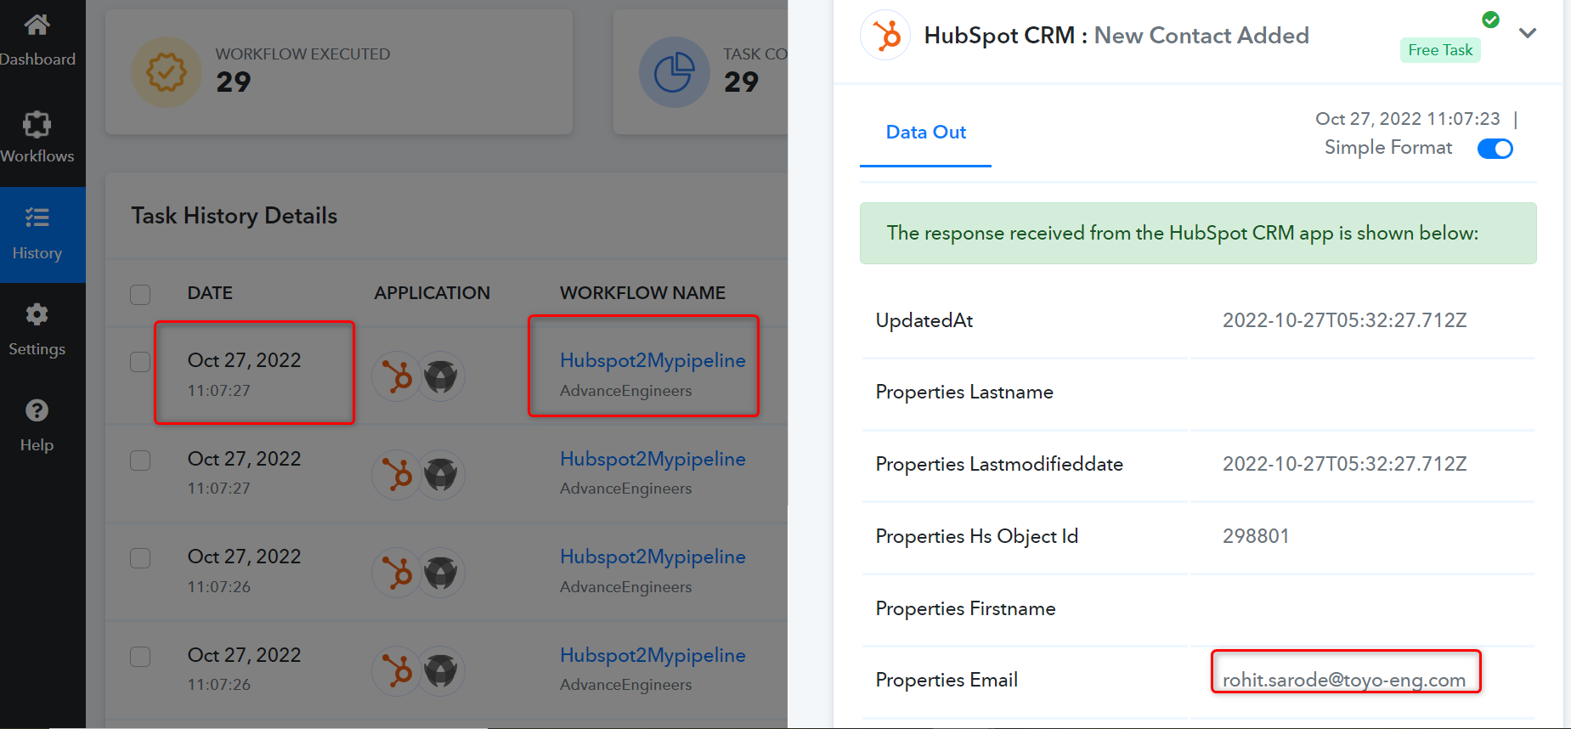Click the Properties Lastname label
This screenshot has height=729, width=1571.
coord(964,392)
